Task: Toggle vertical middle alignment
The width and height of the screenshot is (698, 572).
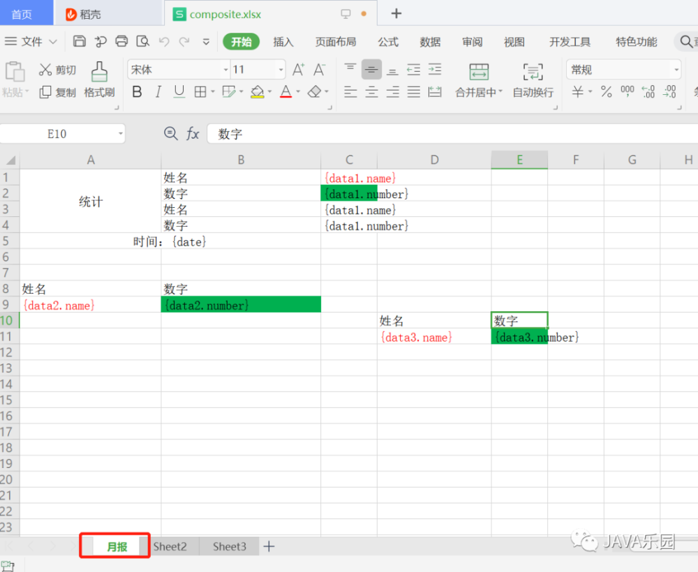Action: pyautogui.click(x=371, y=70)
